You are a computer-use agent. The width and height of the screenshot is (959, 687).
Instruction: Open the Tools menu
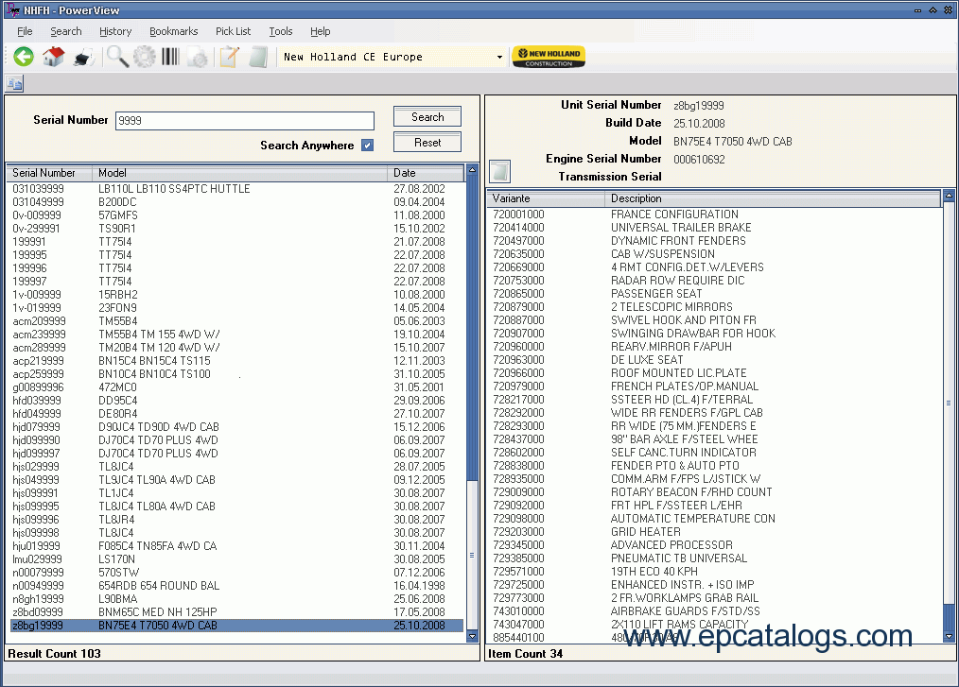coord(281,31)
